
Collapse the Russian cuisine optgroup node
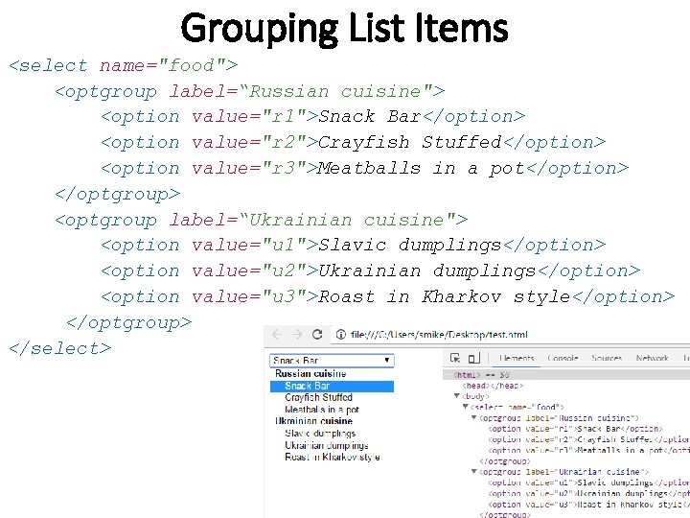coord(474,417)
